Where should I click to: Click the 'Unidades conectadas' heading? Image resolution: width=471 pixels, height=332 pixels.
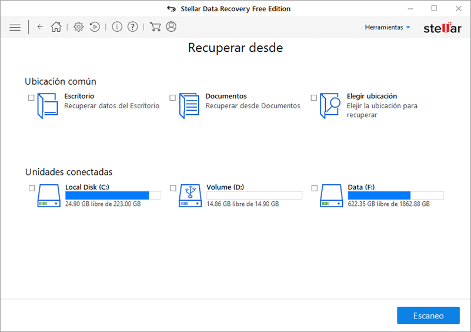pyautogui.click(x=69, y=172)
